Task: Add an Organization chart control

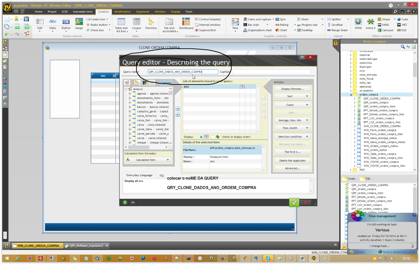Action: 258,30
